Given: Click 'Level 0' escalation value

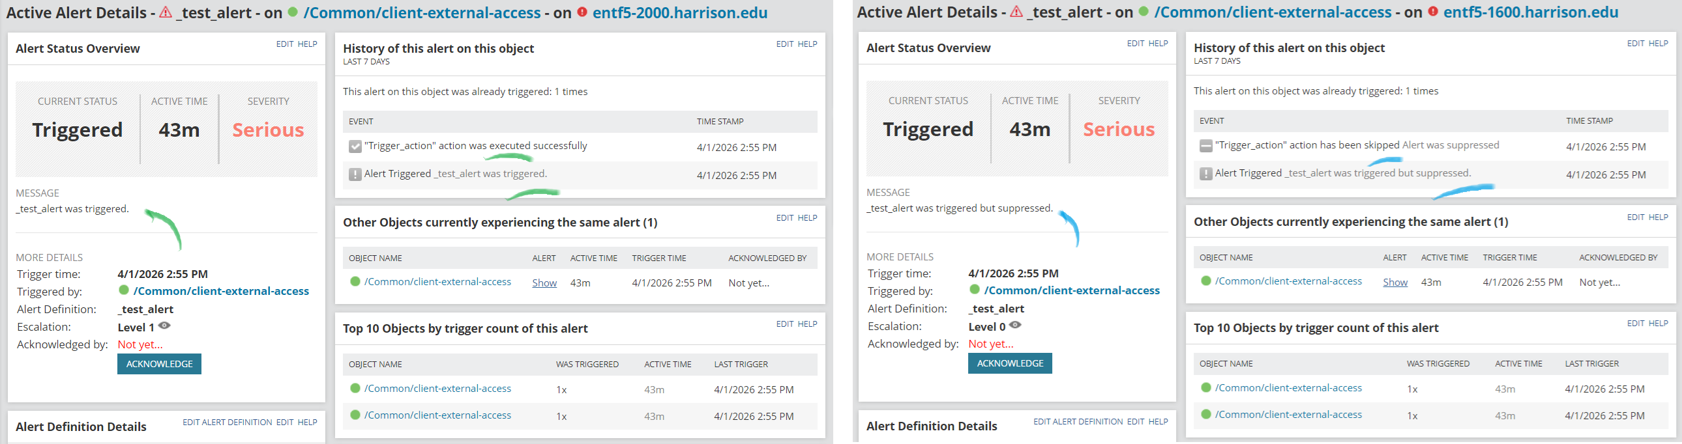Looking at the screenshot, I should tap(987, 327).
